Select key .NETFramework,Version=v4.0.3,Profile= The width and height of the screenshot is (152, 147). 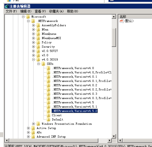point(82,98)
